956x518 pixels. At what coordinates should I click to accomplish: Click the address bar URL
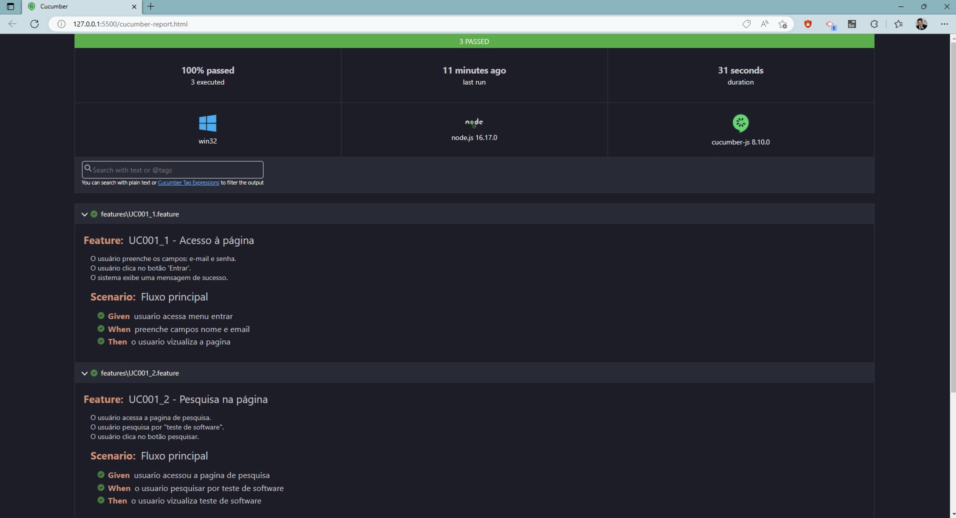(130, 24)
